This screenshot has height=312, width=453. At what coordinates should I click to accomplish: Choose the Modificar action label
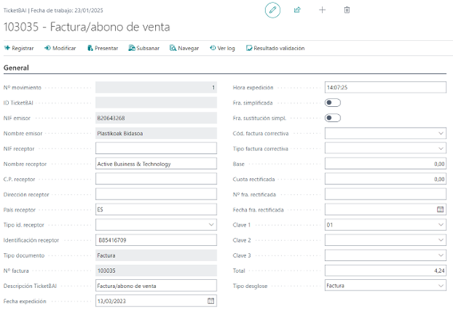[x=64, y=48]
